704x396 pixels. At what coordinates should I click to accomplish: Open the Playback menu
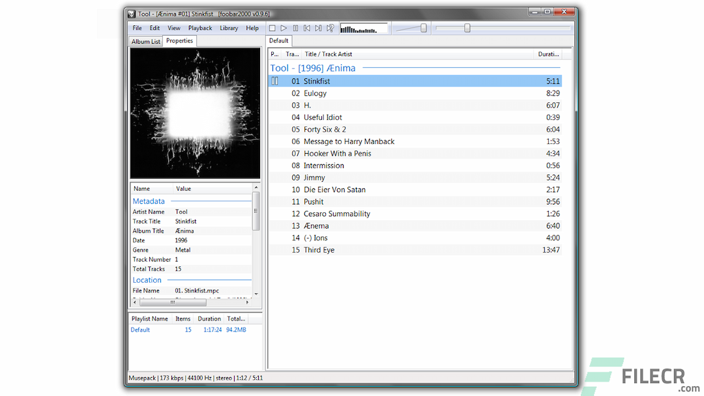[x=200, y=28]
